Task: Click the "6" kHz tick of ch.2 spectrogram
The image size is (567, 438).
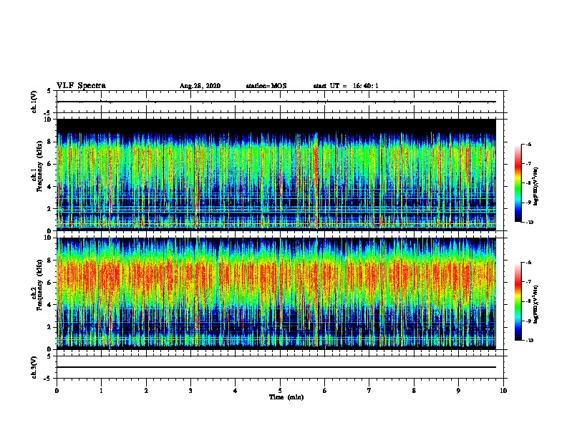Action: point(49,283)
